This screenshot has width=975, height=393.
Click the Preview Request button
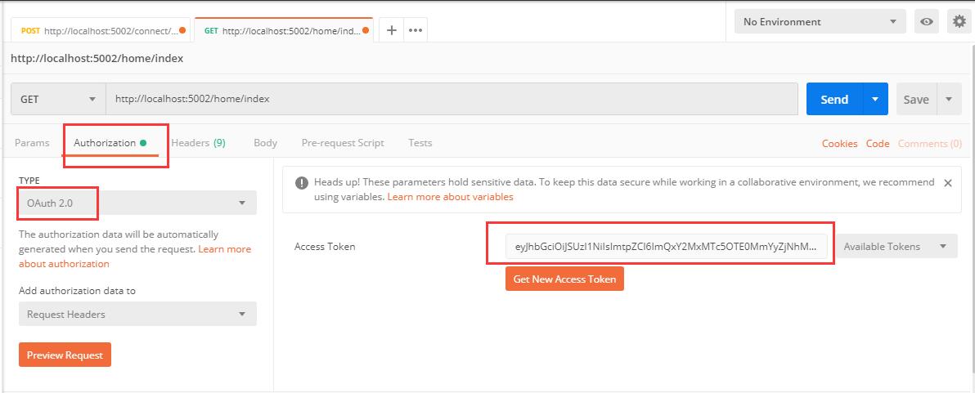[65, 355]
